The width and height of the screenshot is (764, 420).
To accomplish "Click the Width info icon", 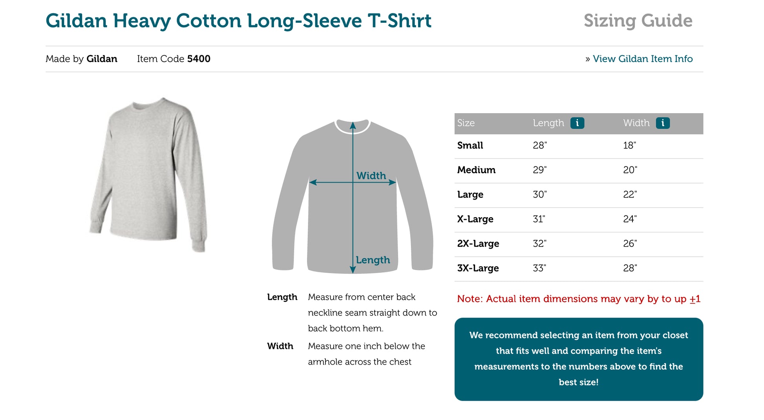I will [x=662, y=123].
